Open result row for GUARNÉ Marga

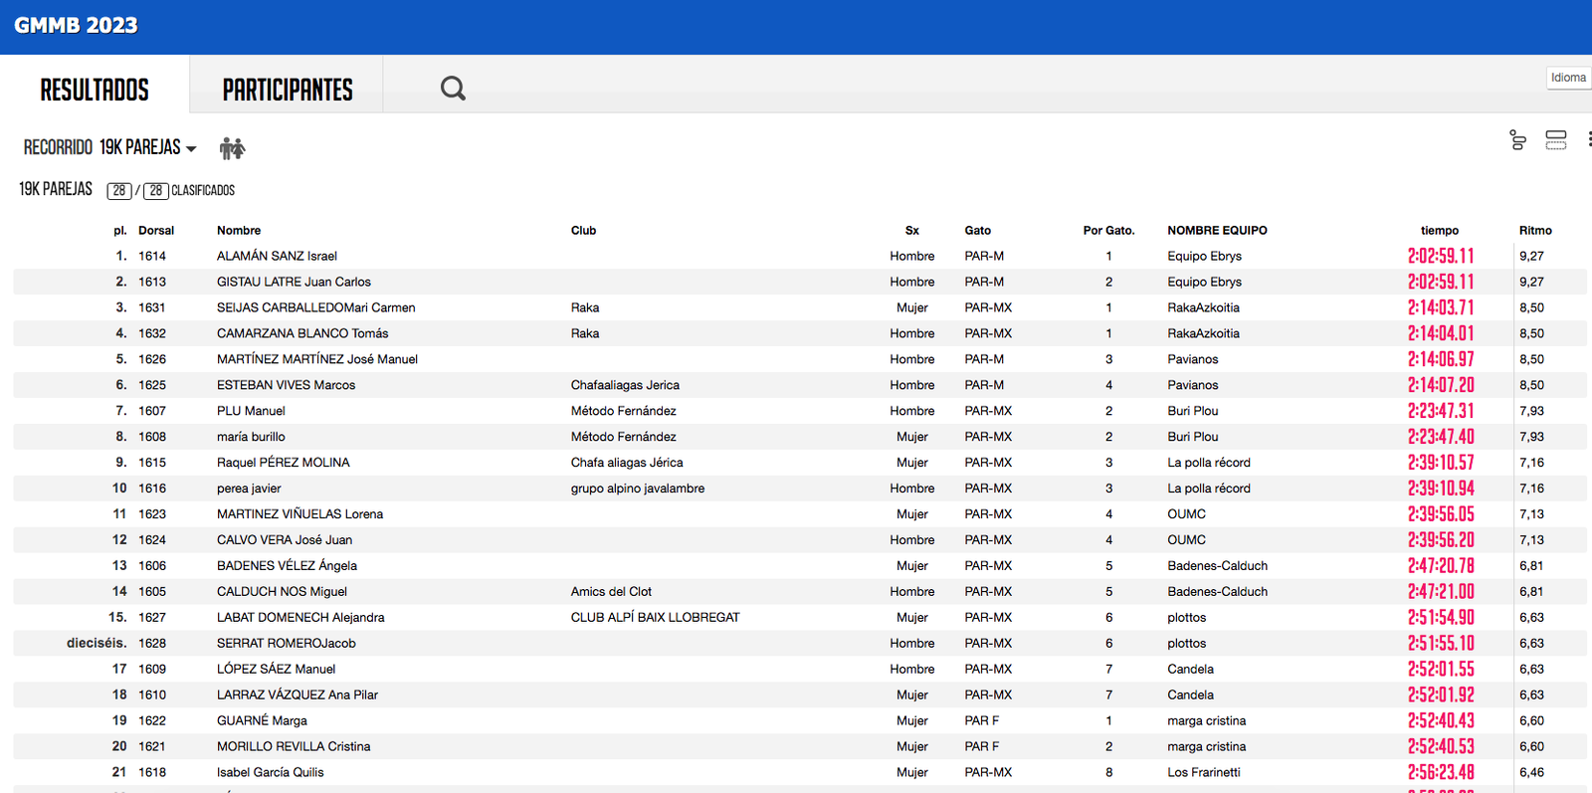[262, 720]
